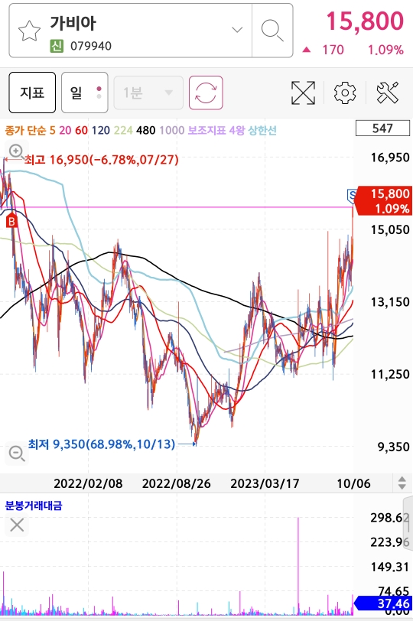The width and height of the screenshot is (413, 621).
Task: Click the 2022/02/08 date label
Action: [88, 483]
